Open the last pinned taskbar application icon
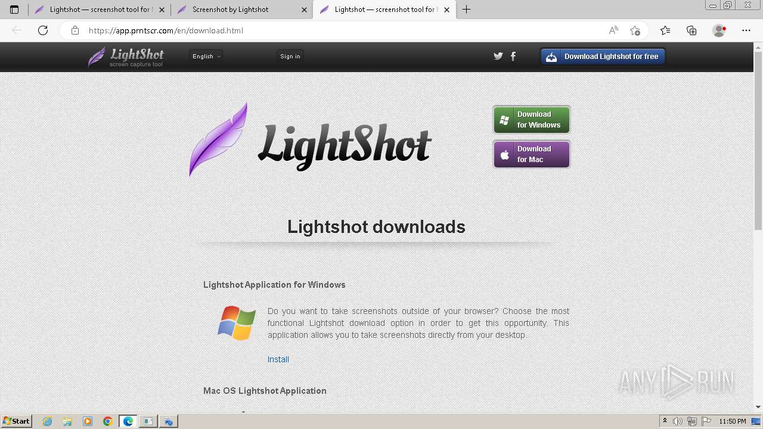This screenshot has height=429, width=763. click(x=169, y=421)
